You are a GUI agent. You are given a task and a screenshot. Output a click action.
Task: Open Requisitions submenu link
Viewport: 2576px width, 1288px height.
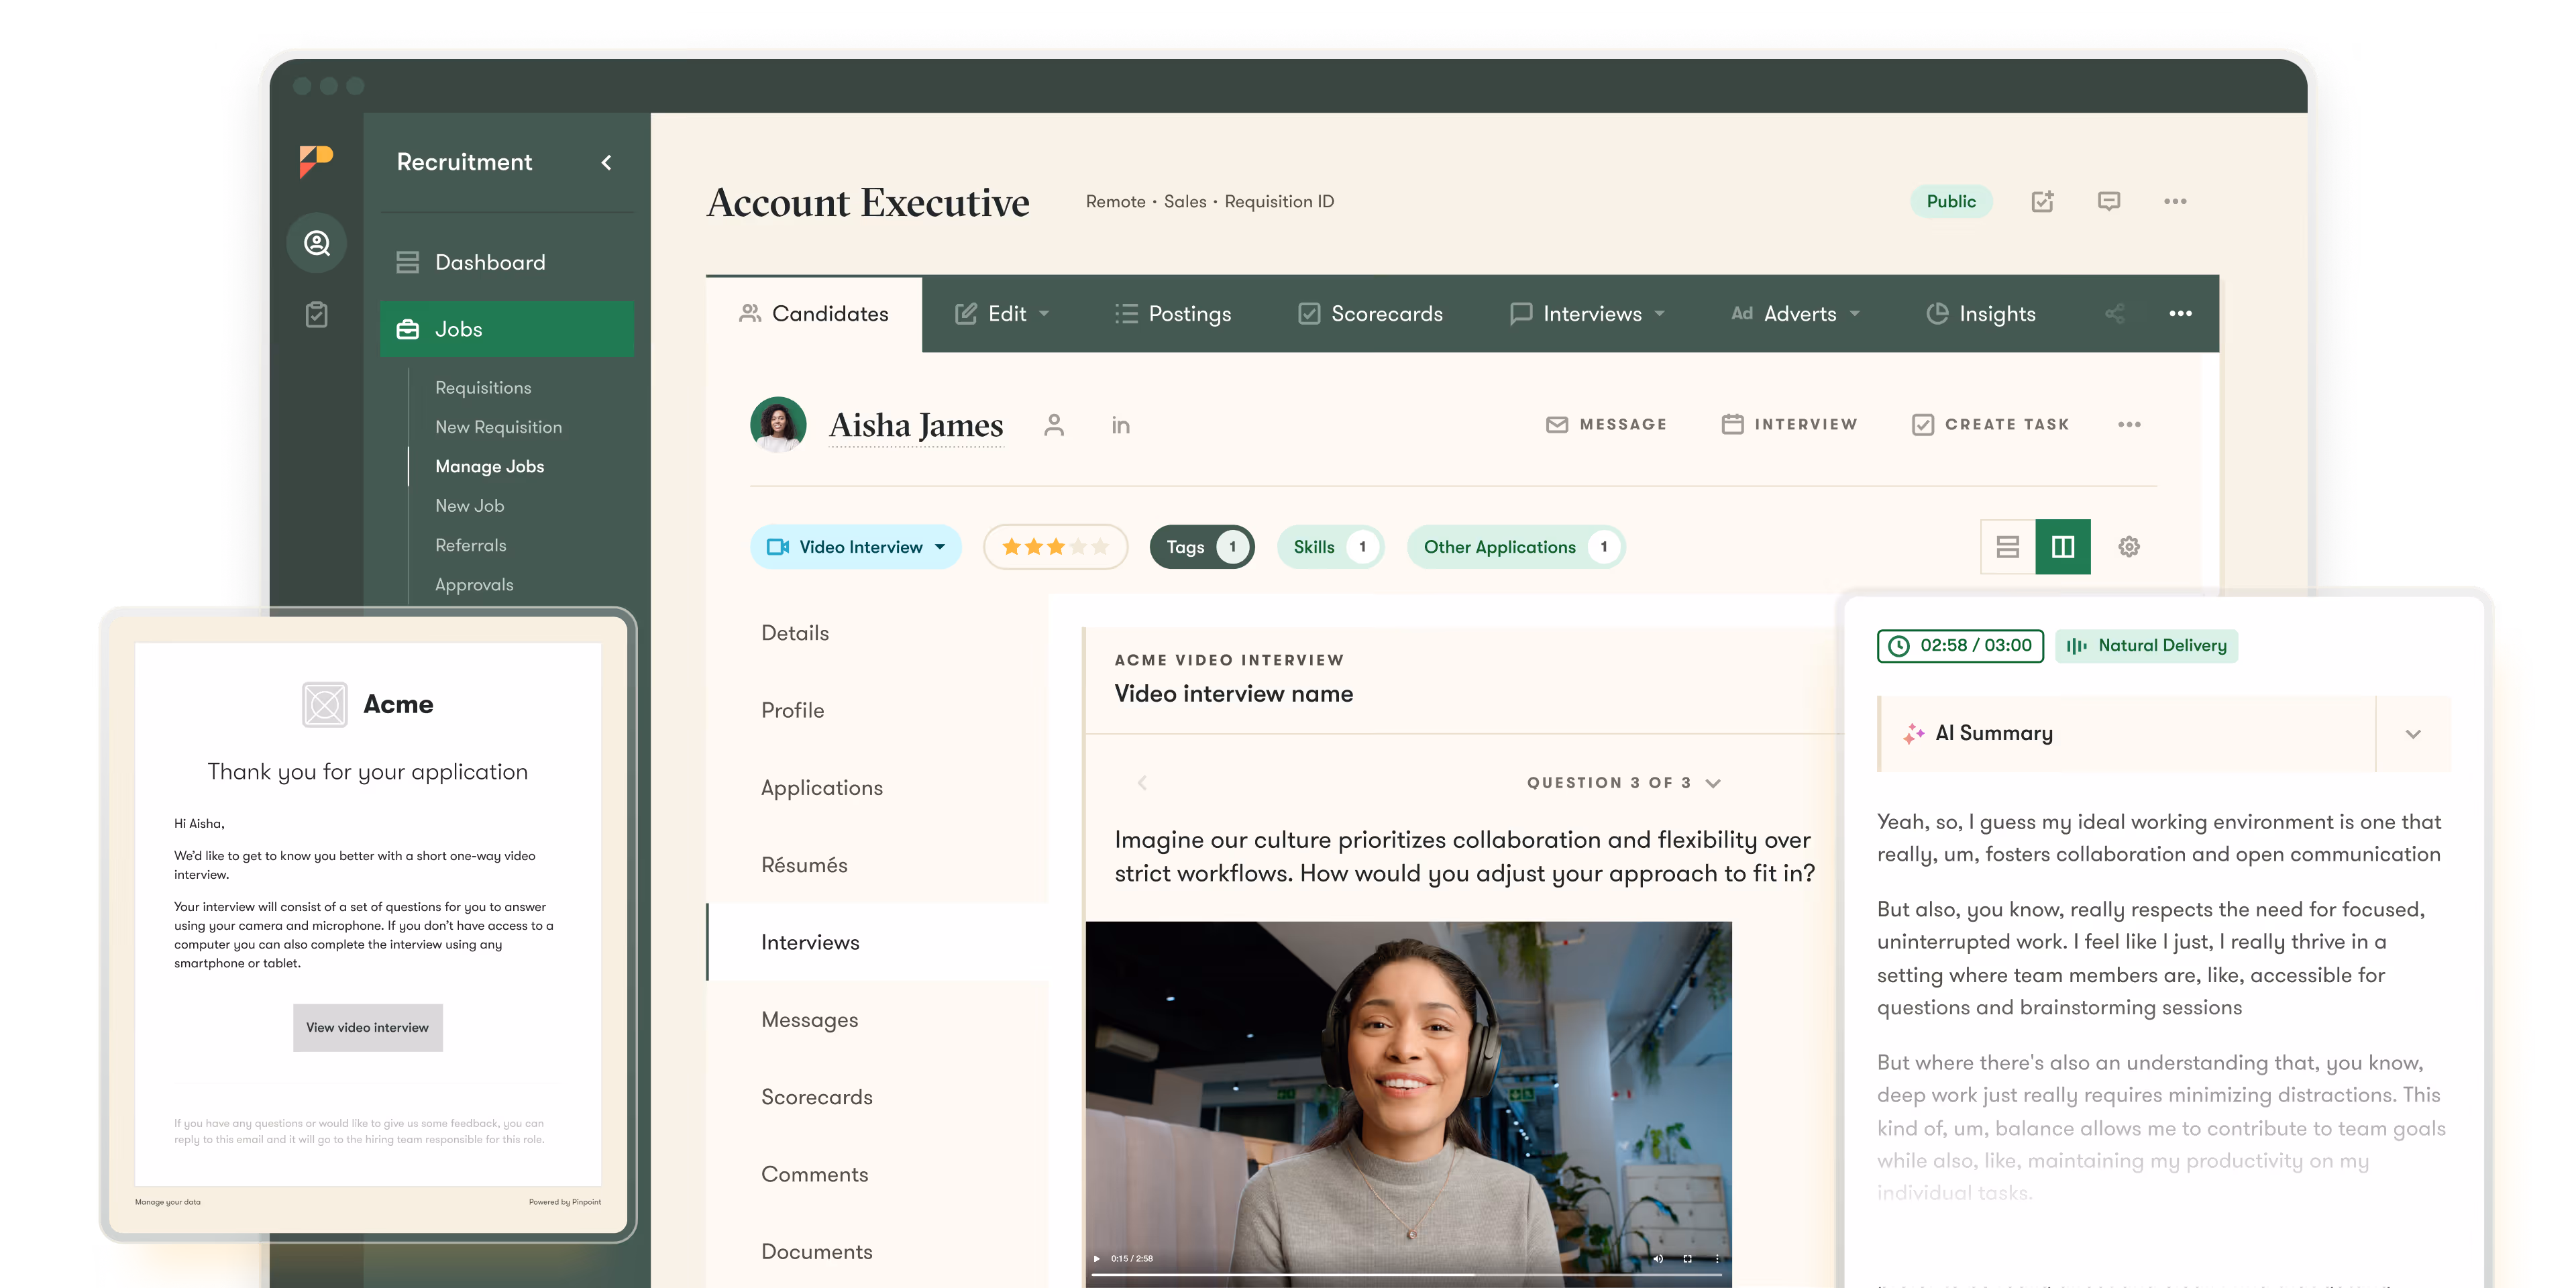pyautogui.click(x=483, y=387)
